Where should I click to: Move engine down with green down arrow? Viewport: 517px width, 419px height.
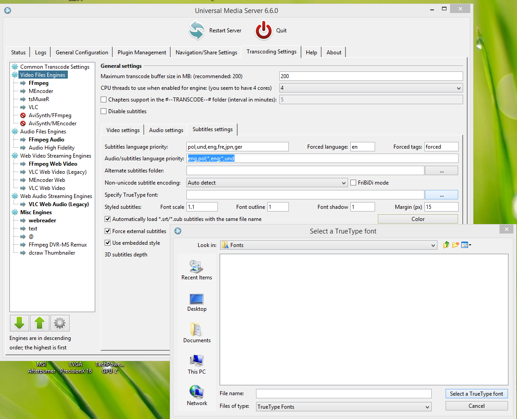point(19,323)
